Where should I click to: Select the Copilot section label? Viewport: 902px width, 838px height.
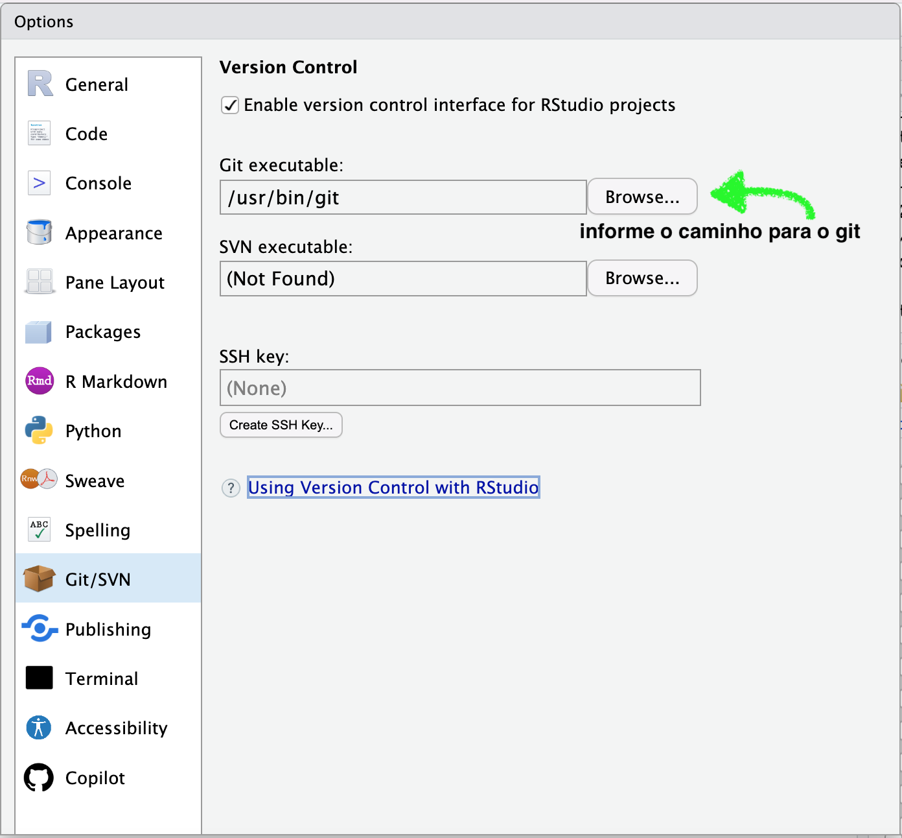click(95, 778)
